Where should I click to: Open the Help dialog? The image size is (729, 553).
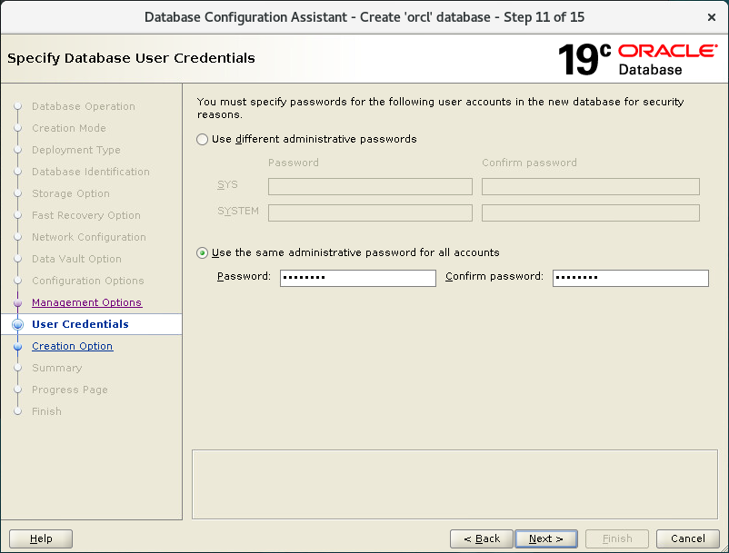[41, 538]
